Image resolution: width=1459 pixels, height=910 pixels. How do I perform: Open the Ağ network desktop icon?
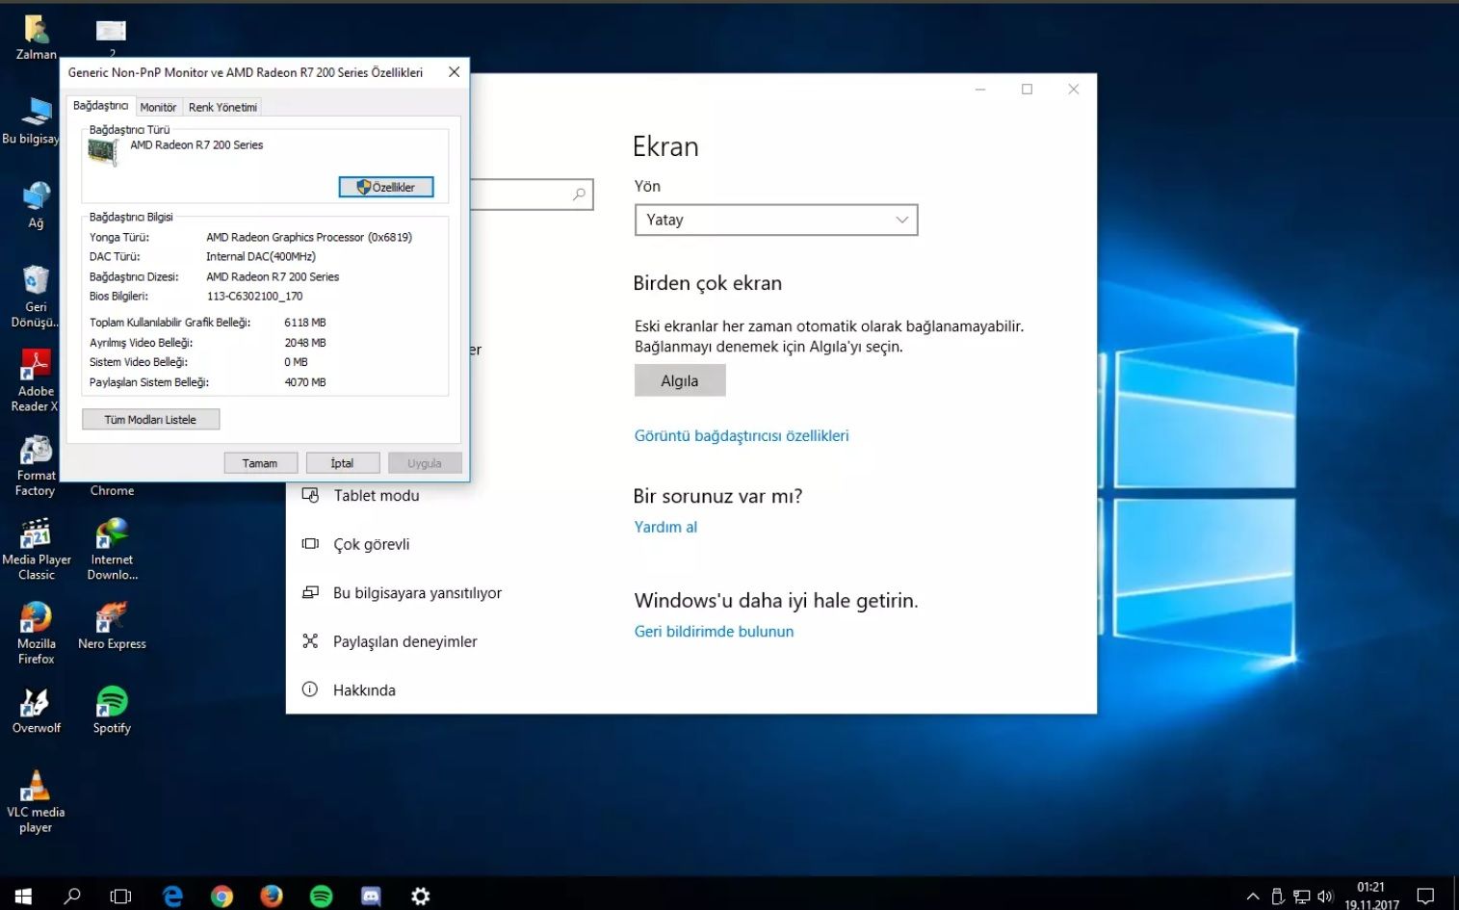pos(36,204)
